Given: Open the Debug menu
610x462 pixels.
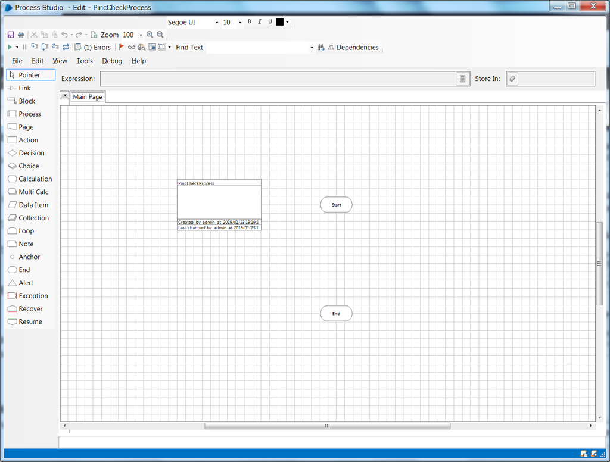Looking at the screenshot, I should (x=112, y=61).
